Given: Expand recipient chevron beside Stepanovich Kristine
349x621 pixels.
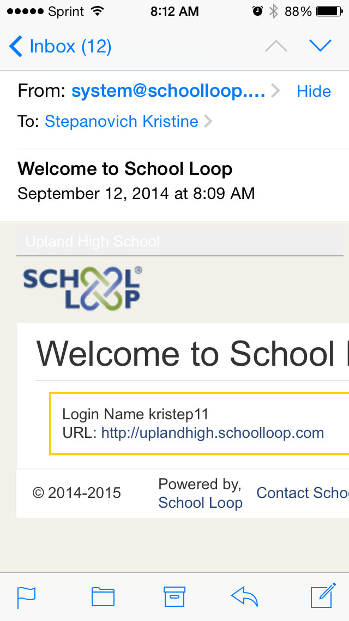Looking at the screenshot, I should coord(207,121).
